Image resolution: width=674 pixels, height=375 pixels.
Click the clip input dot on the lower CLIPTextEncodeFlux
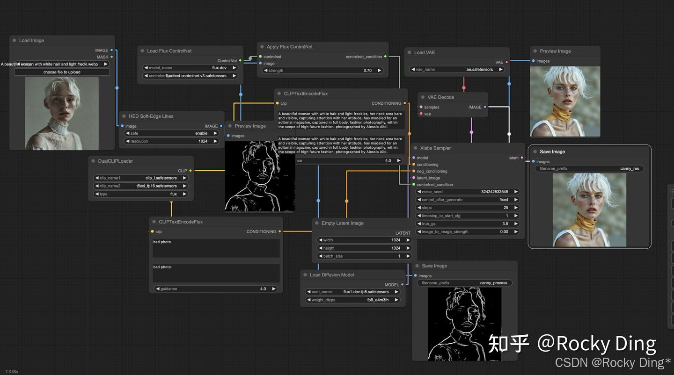click(x=152, y=231)
